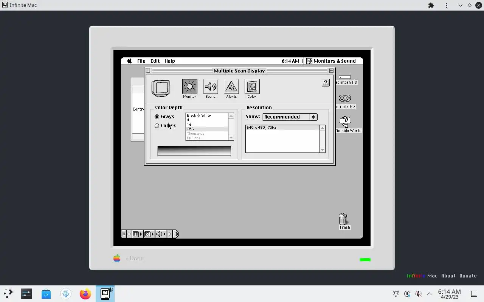Screen dimensions: 484x302
Task: Click the Infinite Mac link at bottom
Action: [x=422, y=276]
